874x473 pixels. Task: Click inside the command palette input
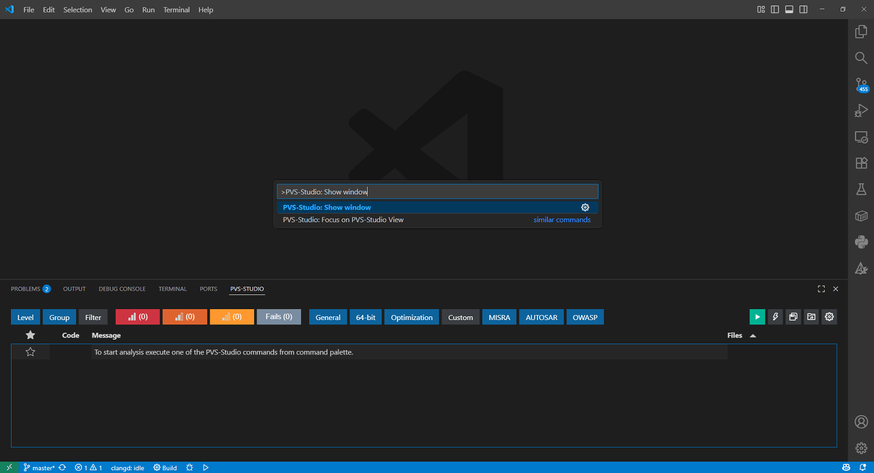(438, 192)
